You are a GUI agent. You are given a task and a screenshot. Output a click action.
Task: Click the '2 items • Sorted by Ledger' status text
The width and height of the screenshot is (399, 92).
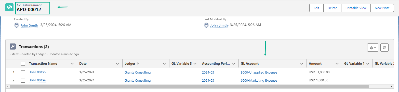point(44,54)
